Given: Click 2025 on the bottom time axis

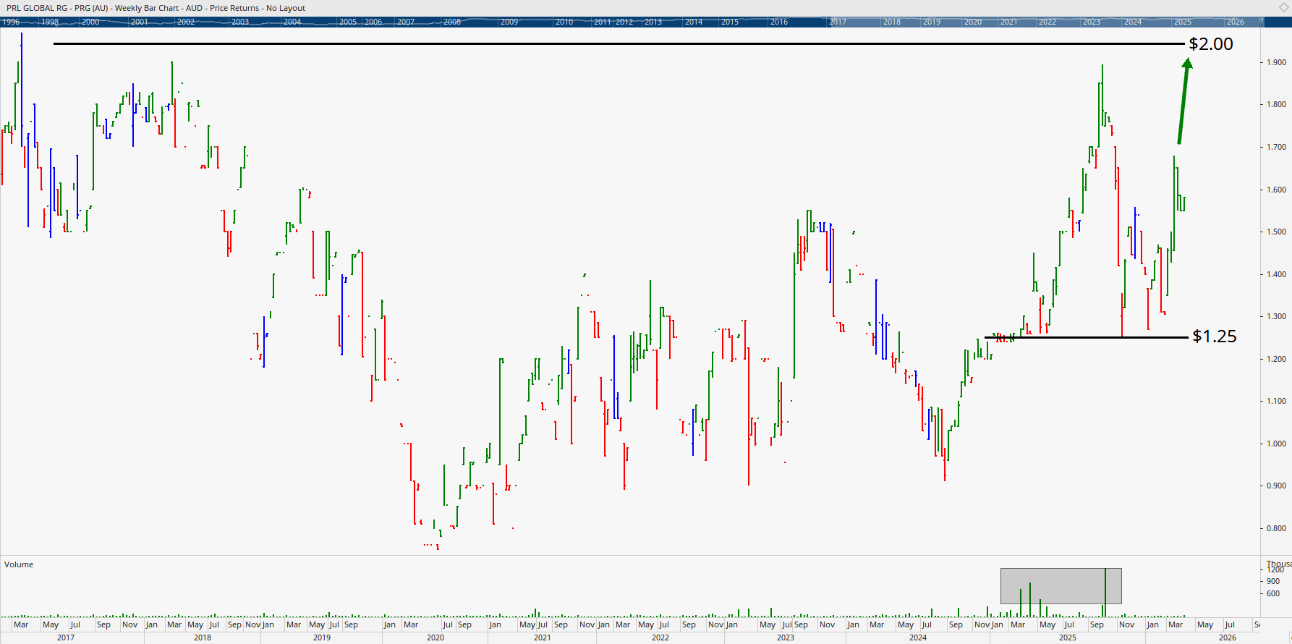Looking at the screenshot, I should click(1068, 637).
